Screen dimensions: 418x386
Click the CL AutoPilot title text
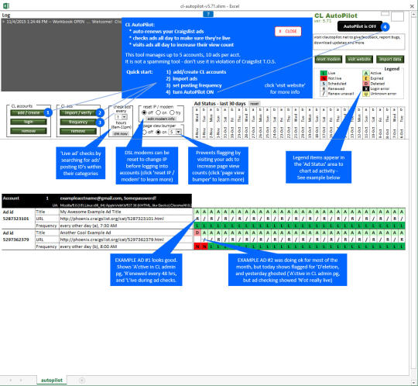(x=336, y=16)
